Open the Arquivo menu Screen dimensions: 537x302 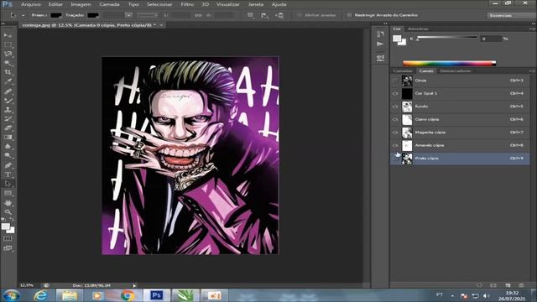coord(31,4)
